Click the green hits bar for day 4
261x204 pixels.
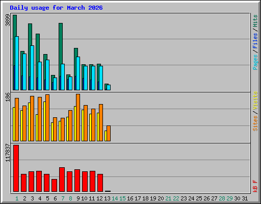38,47
